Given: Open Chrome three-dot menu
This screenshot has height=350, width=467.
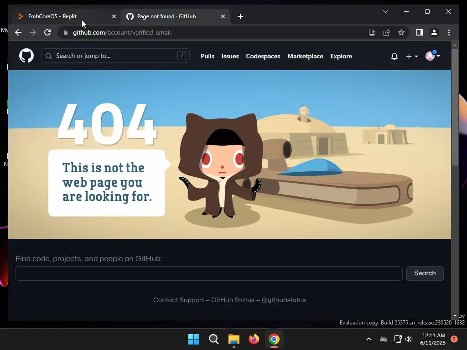Looking at the screenshot, I should coord(449,32).
